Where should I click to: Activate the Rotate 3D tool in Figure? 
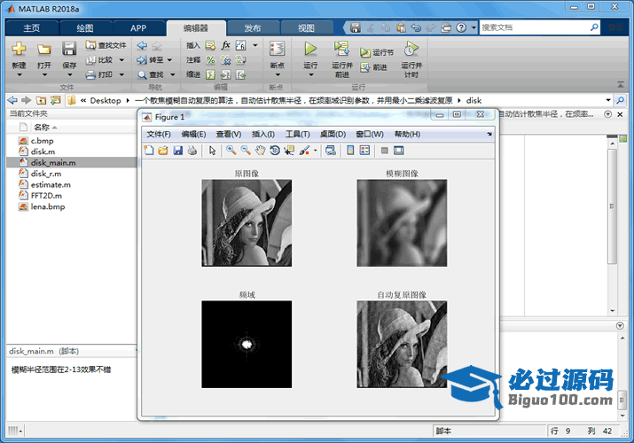(274, 151)
